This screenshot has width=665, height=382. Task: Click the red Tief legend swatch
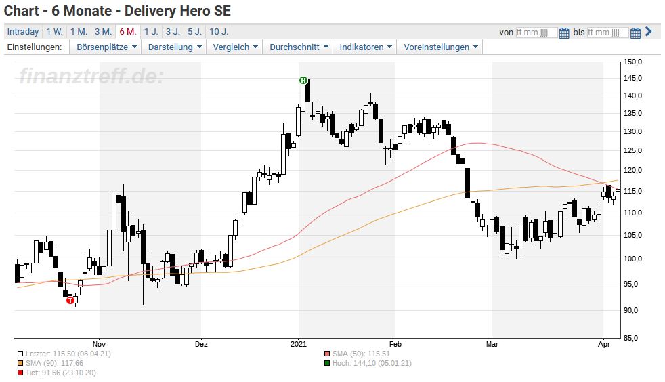[20, 373]
